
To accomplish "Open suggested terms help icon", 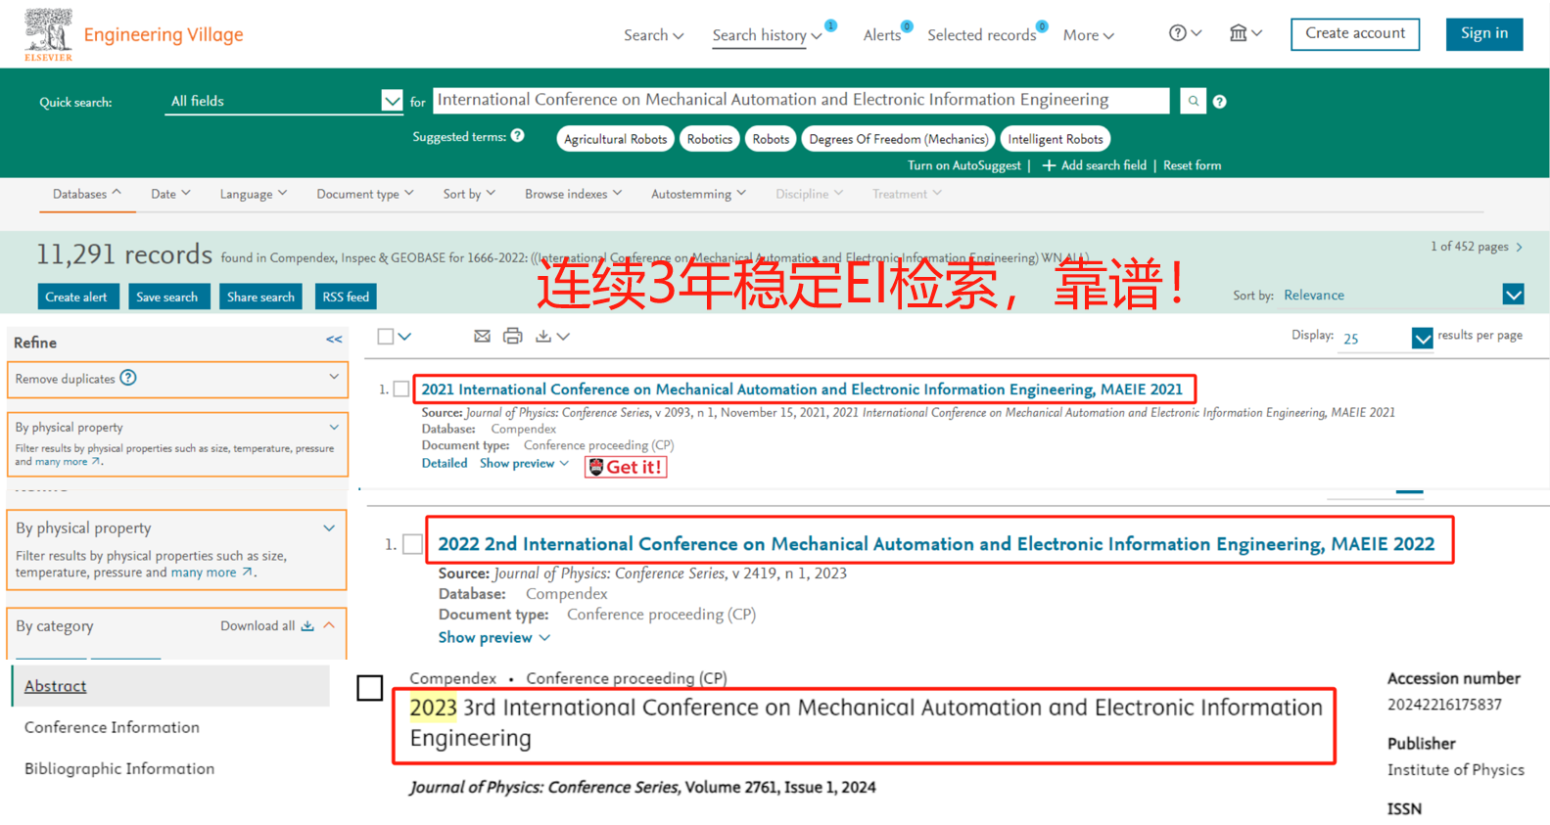I will click(517, 136).
